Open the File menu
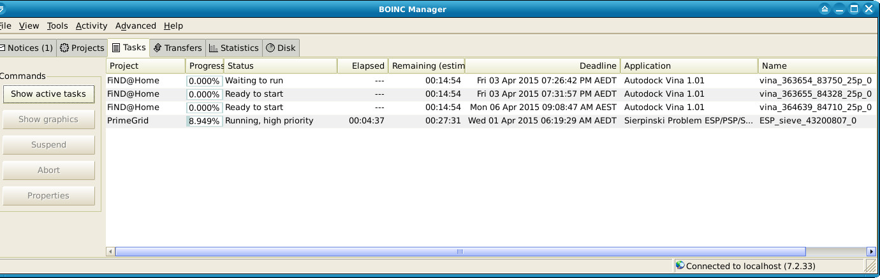Image resolution: width=880 pixels, height=278 pixels. point(5,26)
